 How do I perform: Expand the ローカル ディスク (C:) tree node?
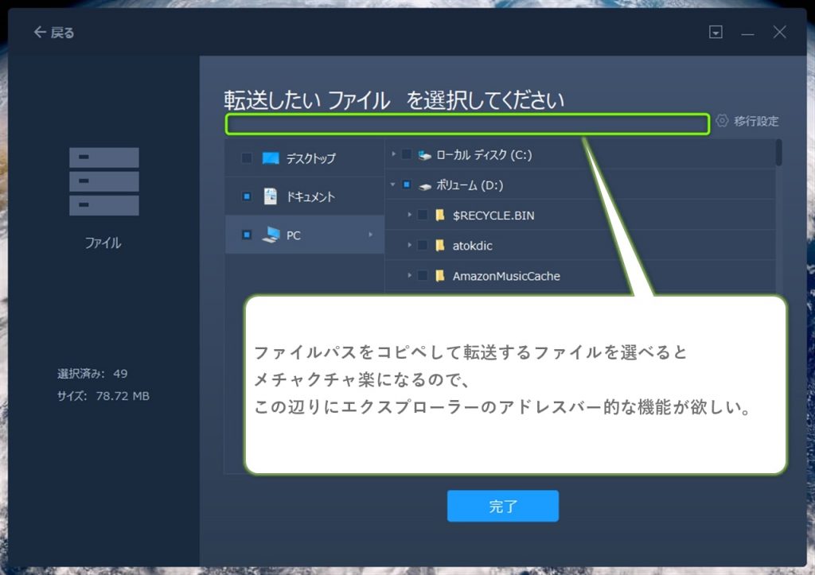tap(394, 155)
